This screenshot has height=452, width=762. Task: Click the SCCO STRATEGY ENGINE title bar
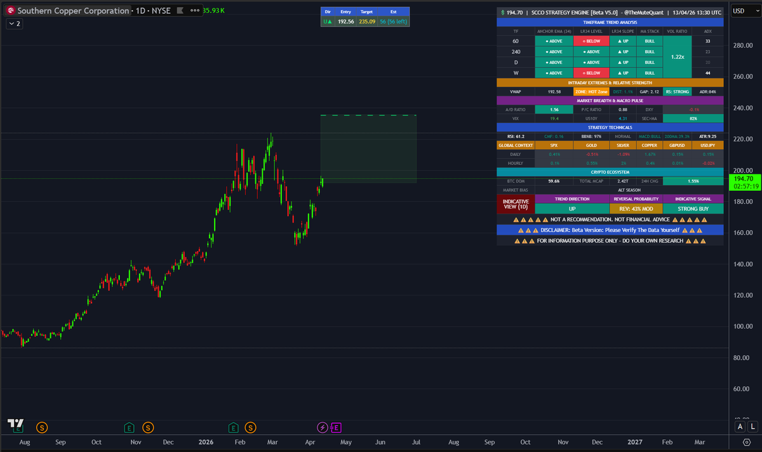(x=610, y=12)
